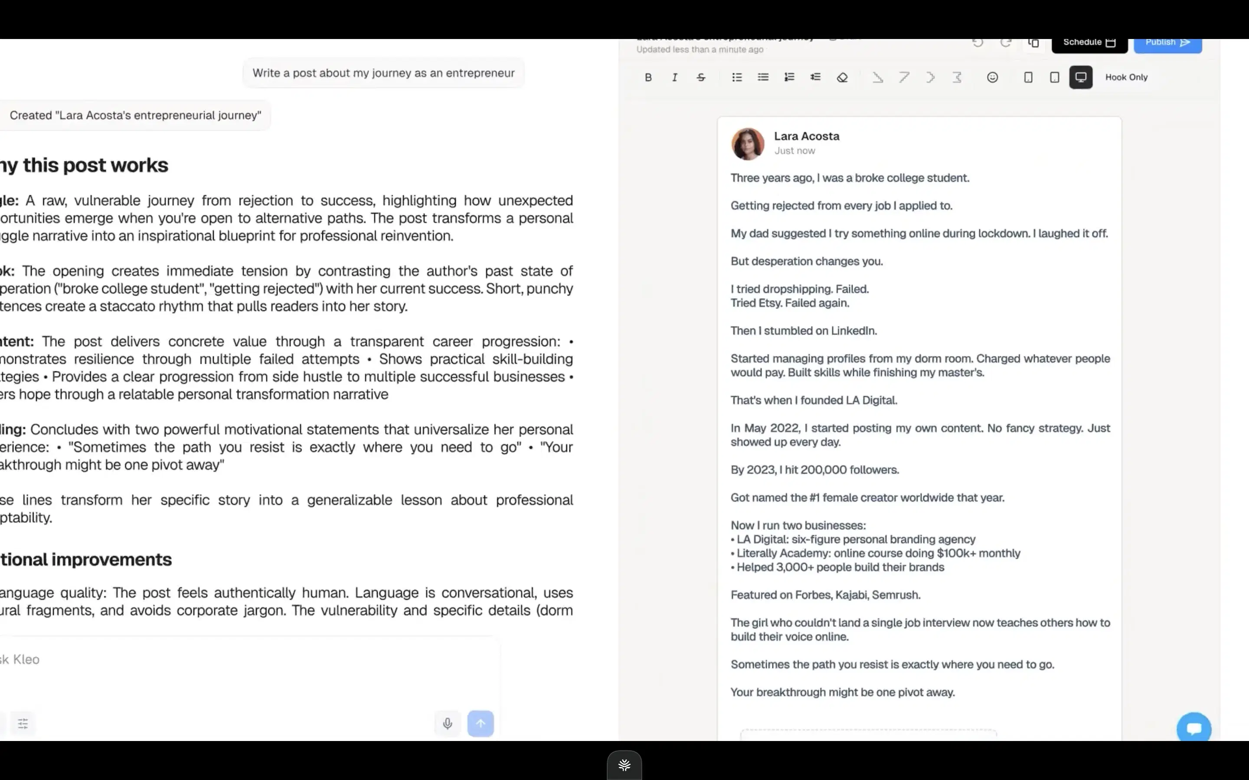Click bullet "Helped 3,000+ people build their brands"
The width and height of the screenshot is (1249, 780).
pyautogui.click(x=838, y=568)
